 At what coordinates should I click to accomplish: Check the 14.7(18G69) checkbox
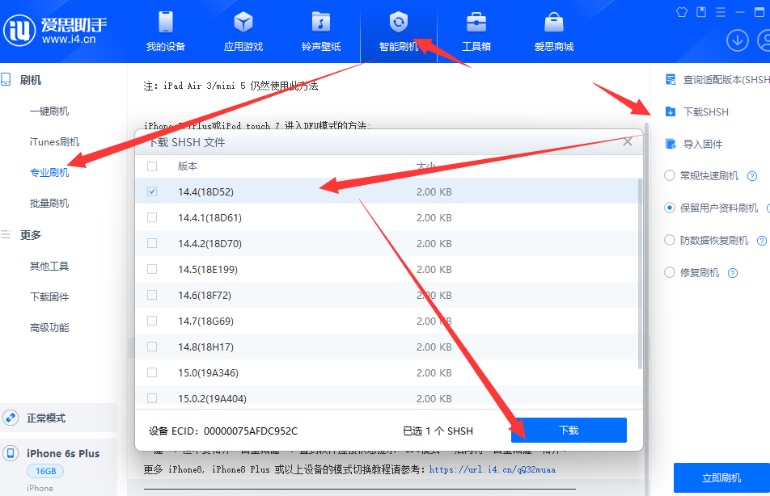pyautogui.click(x=152, y=321)
